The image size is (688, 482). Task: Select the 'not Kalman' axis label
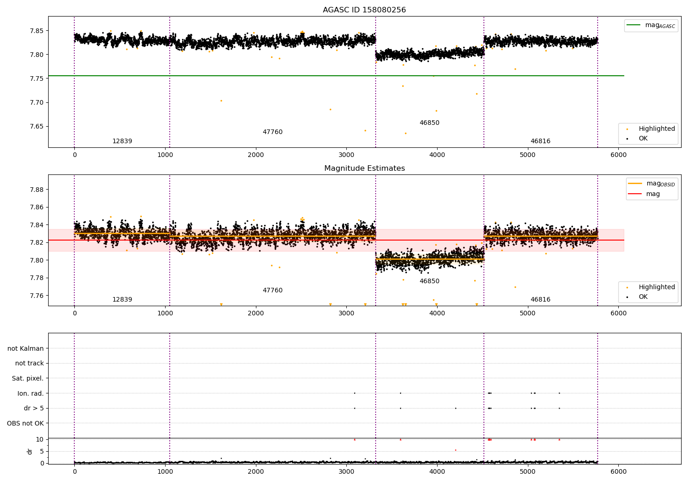pyautogui.click(x=26, y=349)
